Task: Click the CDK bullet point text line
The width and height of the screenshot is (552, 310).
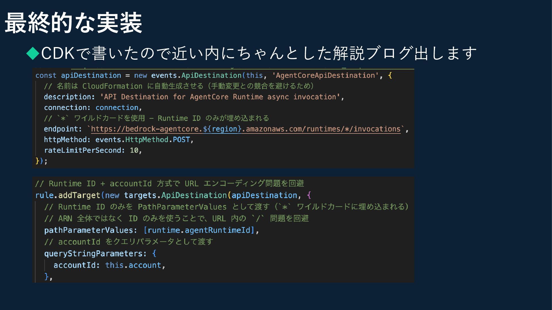Action: [x=259, y=53]
